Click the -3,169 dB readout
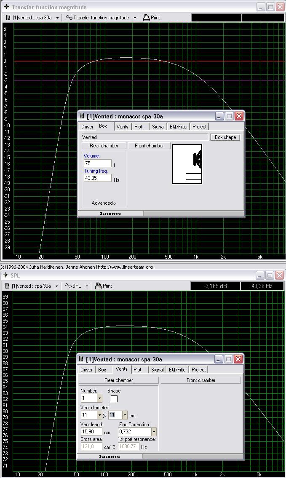 [x=215, y=286]
